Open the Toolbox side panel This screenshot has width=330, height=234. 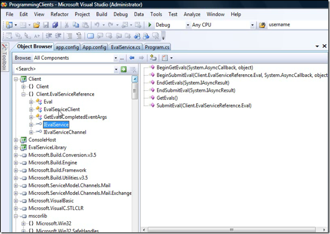(x=4, y=57)
